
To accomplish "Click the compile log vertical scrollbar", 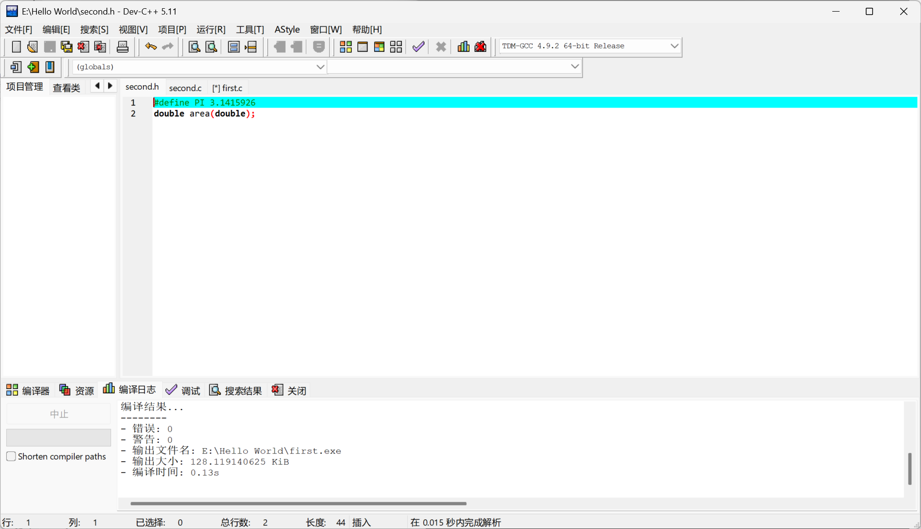I will pos(910,468).
